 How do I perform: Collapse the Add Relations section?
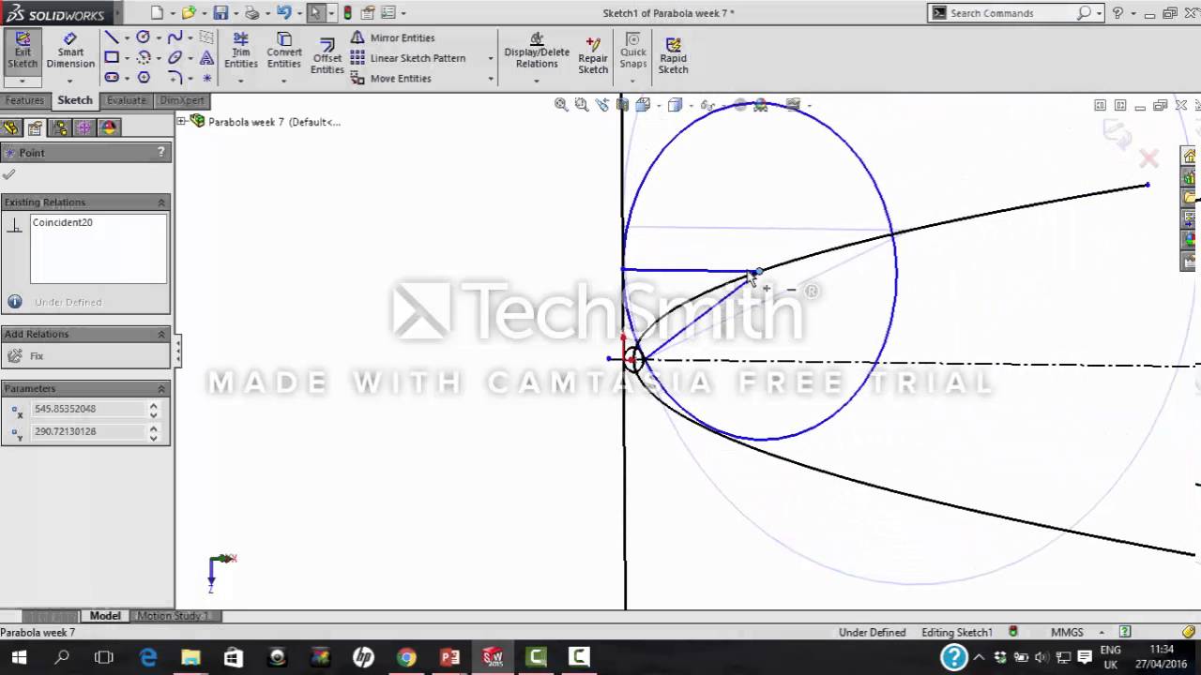click(x=161, y=334)
